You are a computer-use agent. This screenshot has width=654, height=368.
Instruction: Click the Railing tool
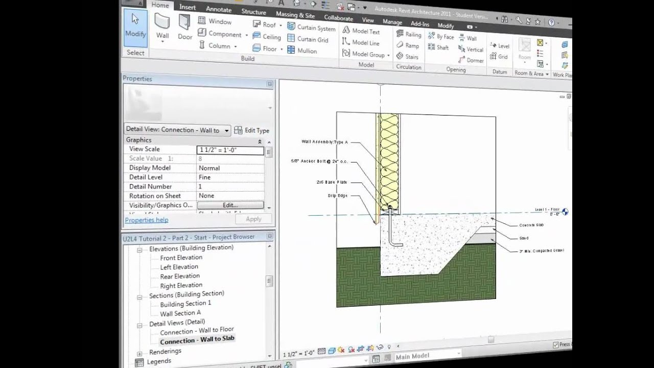[409, 34]
